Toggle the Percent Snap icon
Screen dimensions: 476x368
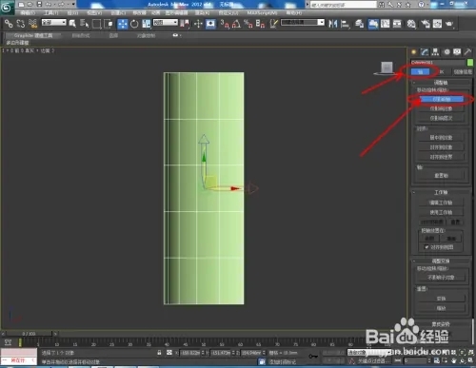tap(248, 24)
